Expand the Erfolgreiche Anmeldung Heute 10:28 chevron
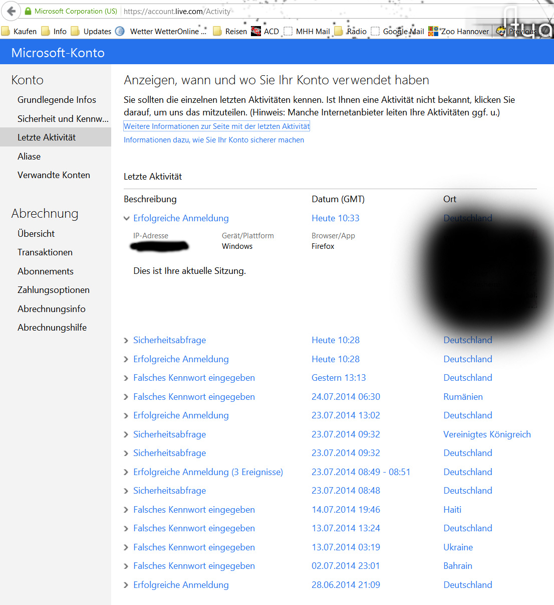 tap(126, 359)
